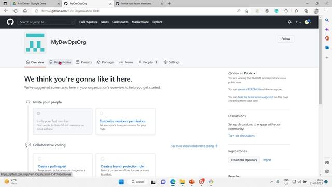This screenshot has width=332, height=187.
Task: Switch to Invite your team members tab
Action: [x=139, y=4]
